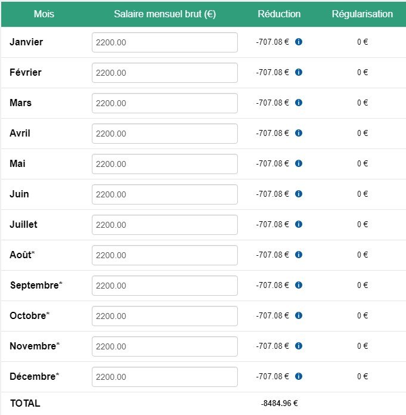Open the info icon next to Mai reduction

pyautogui.click(x=299, y=163)
